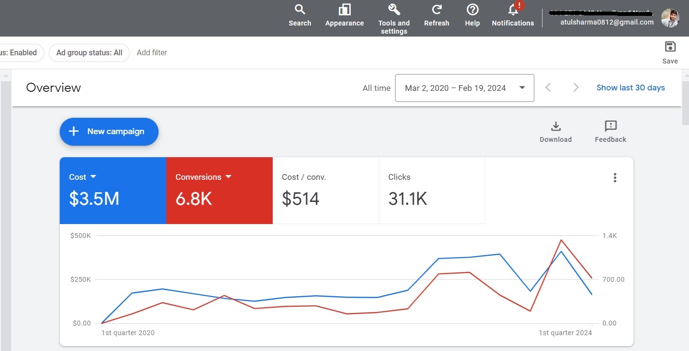The image size is (689, 351).
Task: Select the Cost / conv. metric tile
Action: 326,190
